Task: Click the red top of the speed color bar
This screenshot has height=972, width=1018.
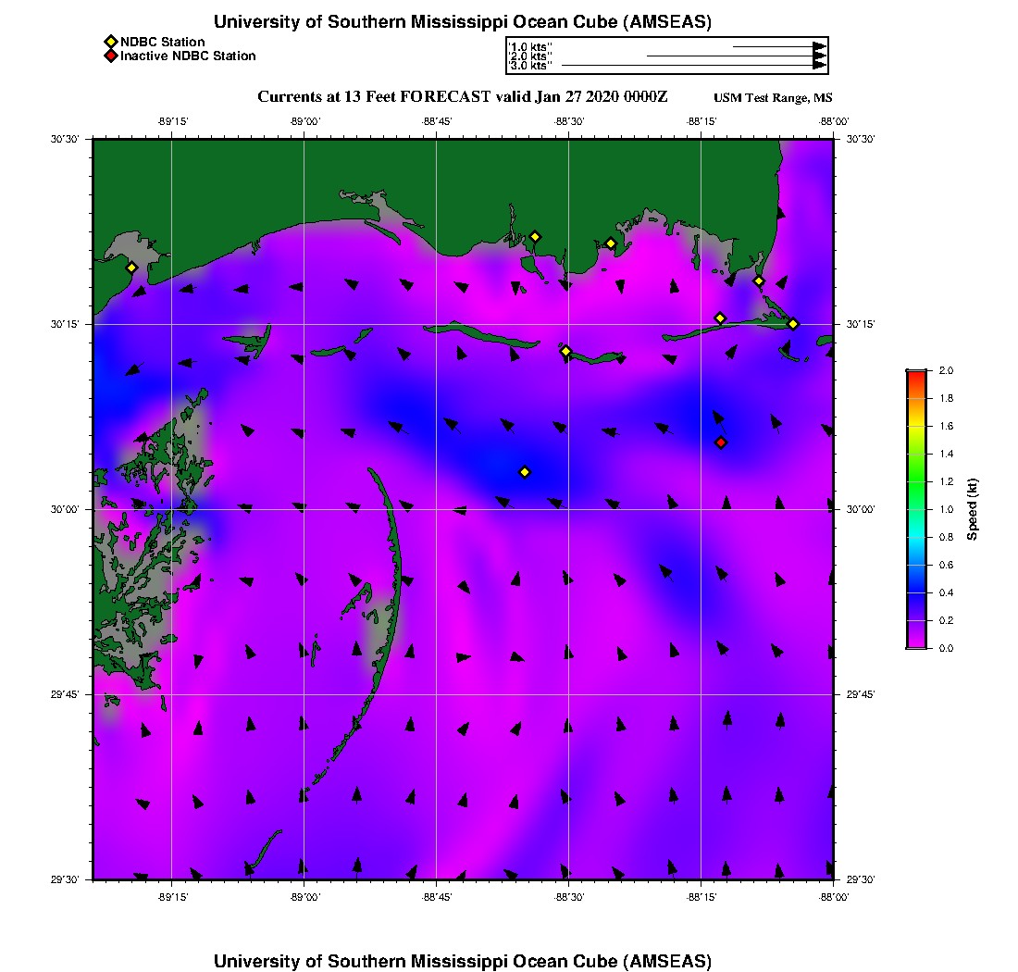Action: point(916,375)
